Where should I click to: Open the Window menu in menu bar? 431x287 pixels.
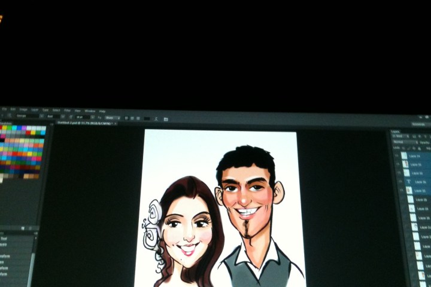pos(89,111)
